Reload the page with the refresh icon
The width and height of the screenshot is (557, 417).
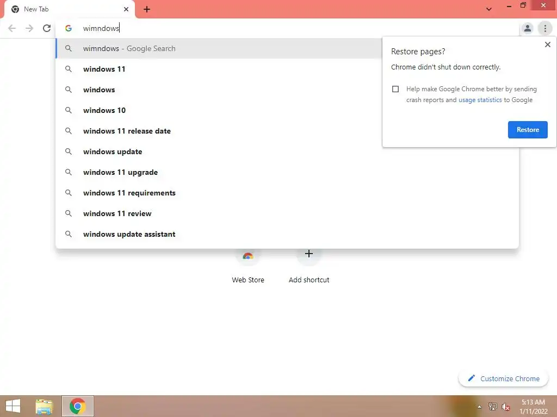tap(47, 28)
